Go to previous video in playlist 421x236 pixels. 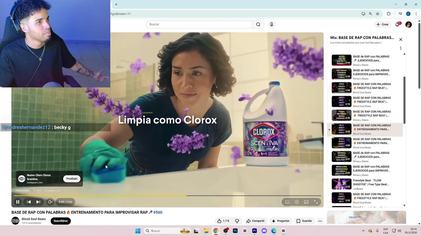(x=29, y=202)
